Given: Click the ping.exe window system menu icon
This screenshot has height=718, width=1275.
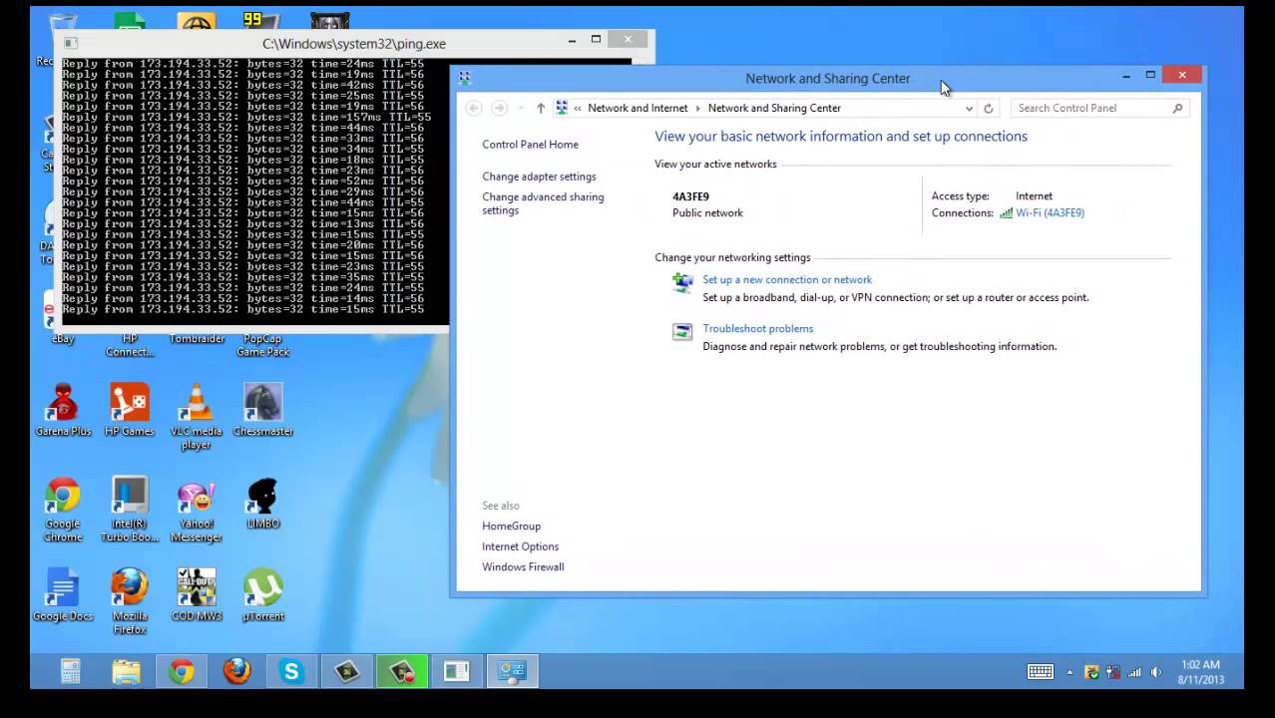Looking at the screenshot, I should 70,43.
